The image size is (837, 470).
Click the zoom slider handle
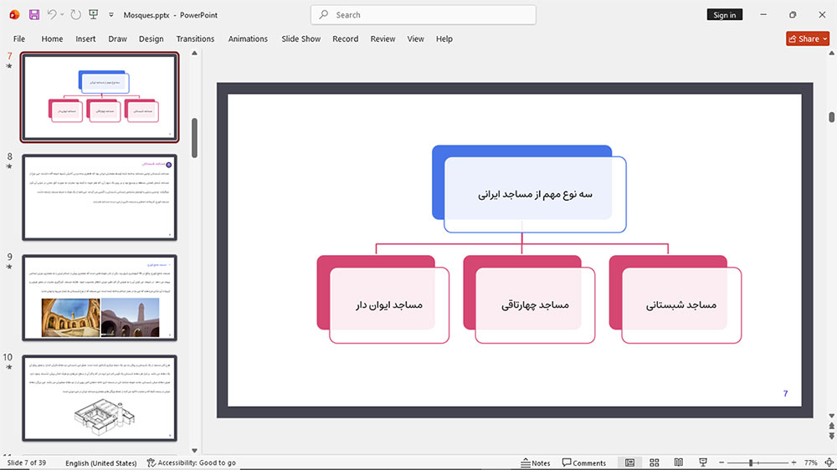(x=751, y=462)
